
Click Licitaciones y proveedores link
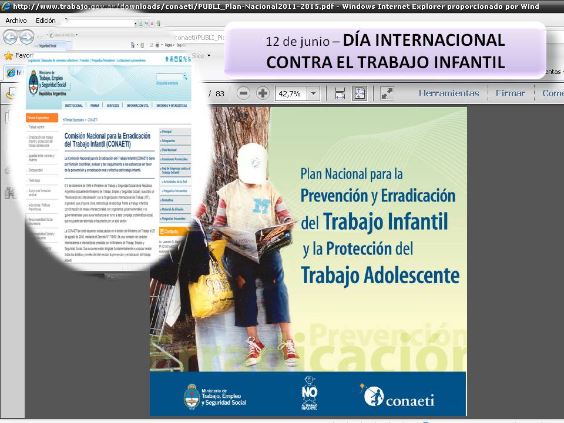pyautogui.click(x=131, y=61)
